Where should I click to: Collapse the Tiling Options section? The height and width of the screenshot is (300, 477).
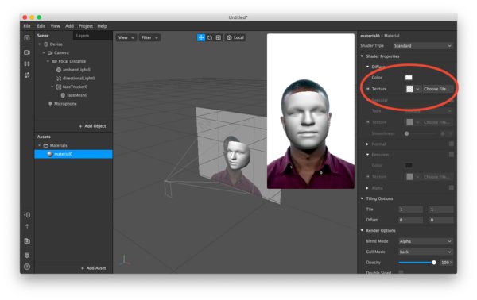click(362, 198)
